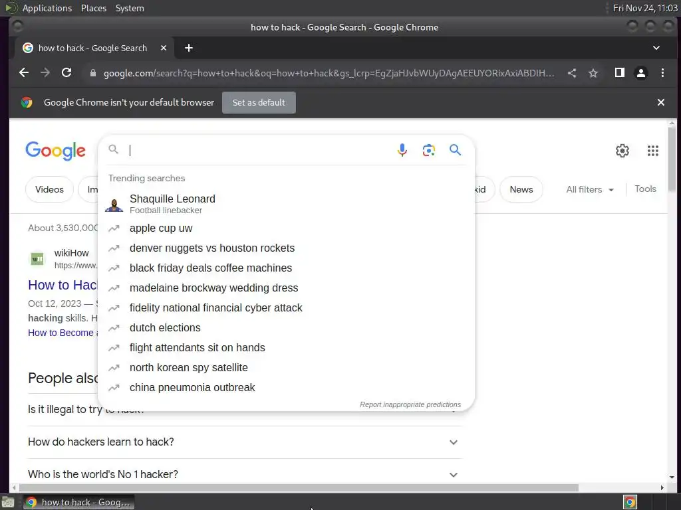The width and height of the screenshot is (681, 510).
Task: Close the 'how to hack' tab
Action: coord(164,48)
